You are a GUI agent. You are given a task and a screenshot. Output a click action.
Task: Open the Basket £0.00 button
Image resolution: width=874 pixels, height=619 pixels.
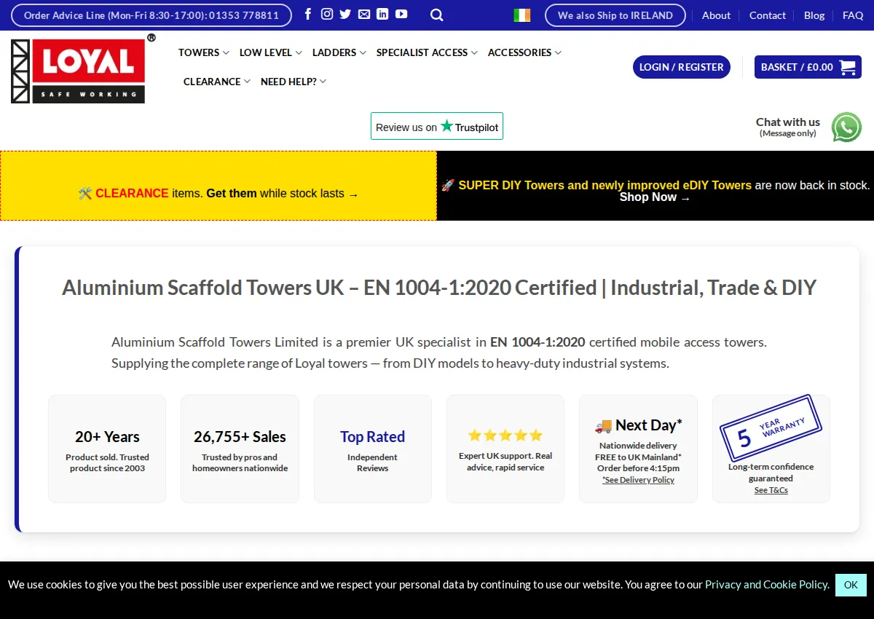coord(808,67)
